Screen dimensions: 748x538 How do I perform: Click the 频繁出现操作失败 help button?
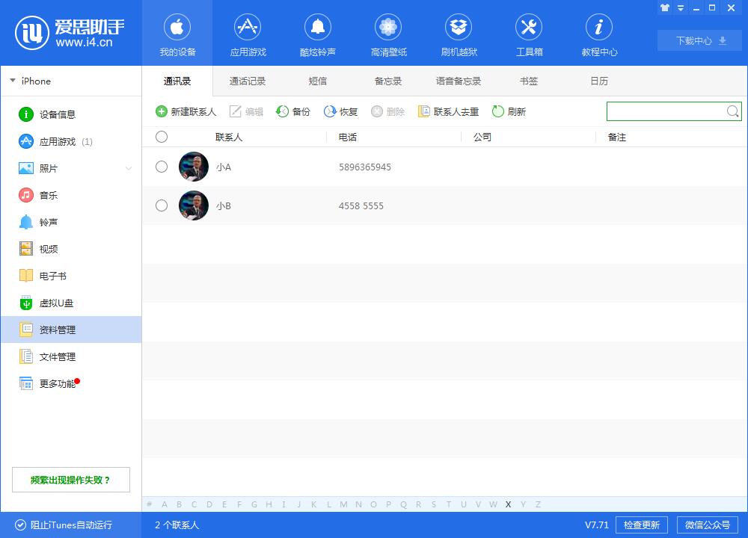click(x=70, y=479)
